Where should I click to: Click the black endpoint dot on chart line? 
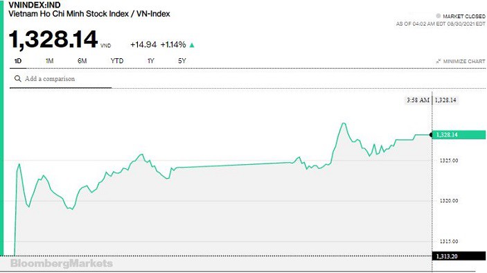click(x=431, y=134)
